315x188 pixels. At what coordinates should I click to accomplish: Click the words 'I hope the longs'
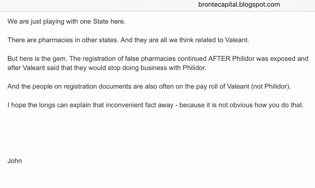pyautogui.click(x=31, y=105)
